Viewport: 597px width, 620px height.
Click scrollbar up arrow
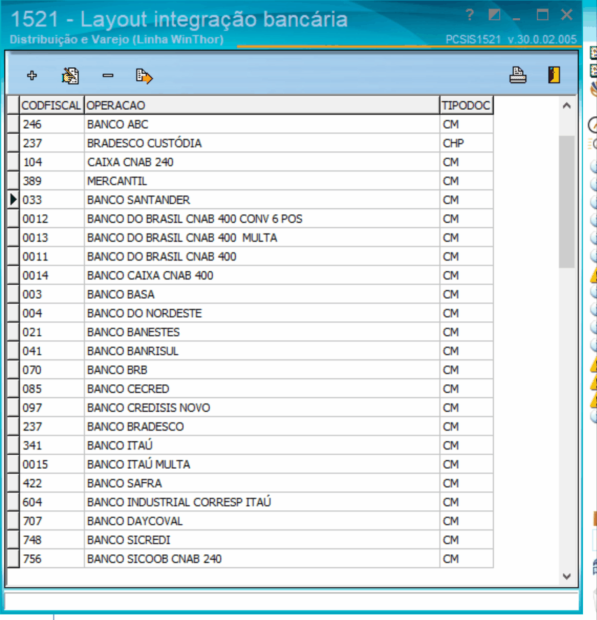[566, 106]
